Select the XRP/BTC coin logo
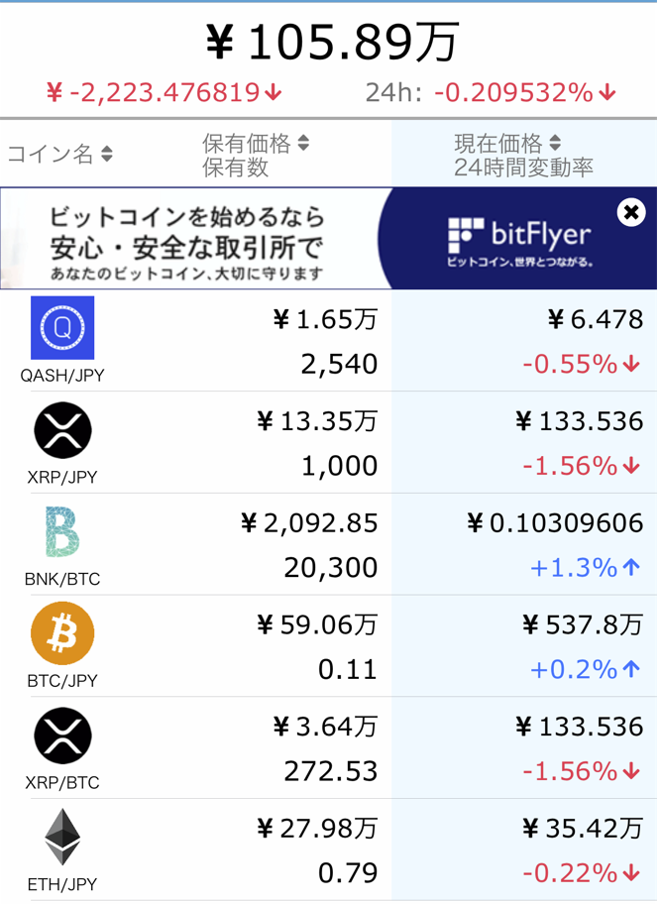This screenshot has width=660, height=904. pyautogui.click(x=62, y=735)
